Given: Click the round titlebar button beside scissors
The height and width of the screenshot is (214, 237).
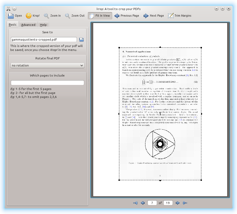Looking at the screenshot, I should (14, 9).
